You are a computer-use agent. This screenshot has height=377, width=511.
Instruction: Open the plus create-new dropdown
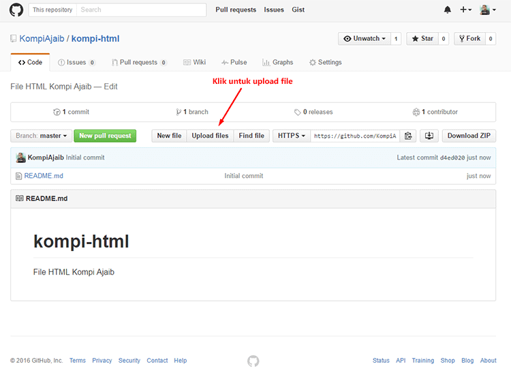466,10
